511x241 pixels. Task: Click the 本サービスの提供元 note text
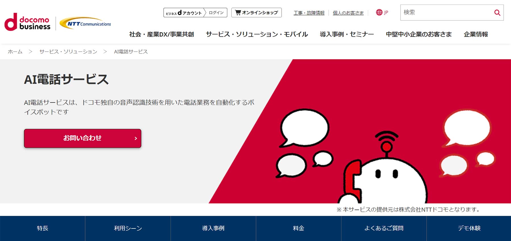pos(409,210)
